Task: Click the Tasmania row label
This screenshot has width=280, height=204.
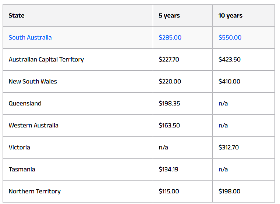Action: (x=22, y=169)
